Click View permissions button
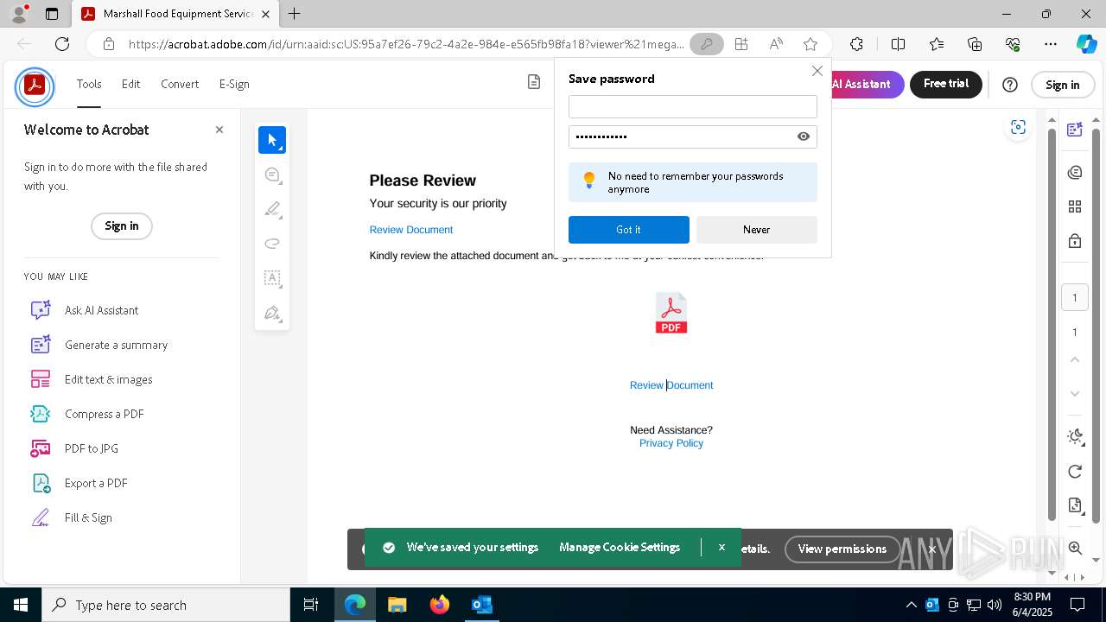This screenshot has width=1106, height=622. click(x=842, y=549)
